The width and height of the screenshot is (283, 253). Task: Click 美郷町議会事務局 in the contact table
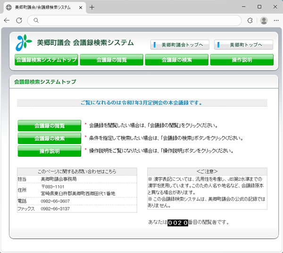(x=58, y=179)
